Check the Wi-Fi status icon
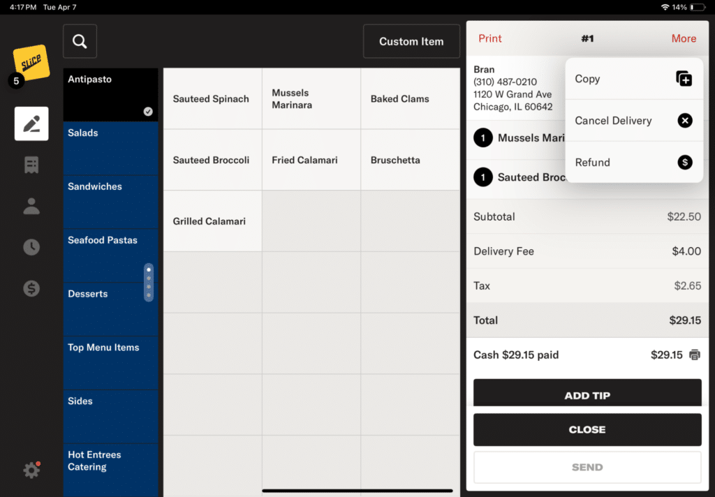715x497 pixels. (x=665, y=7)
